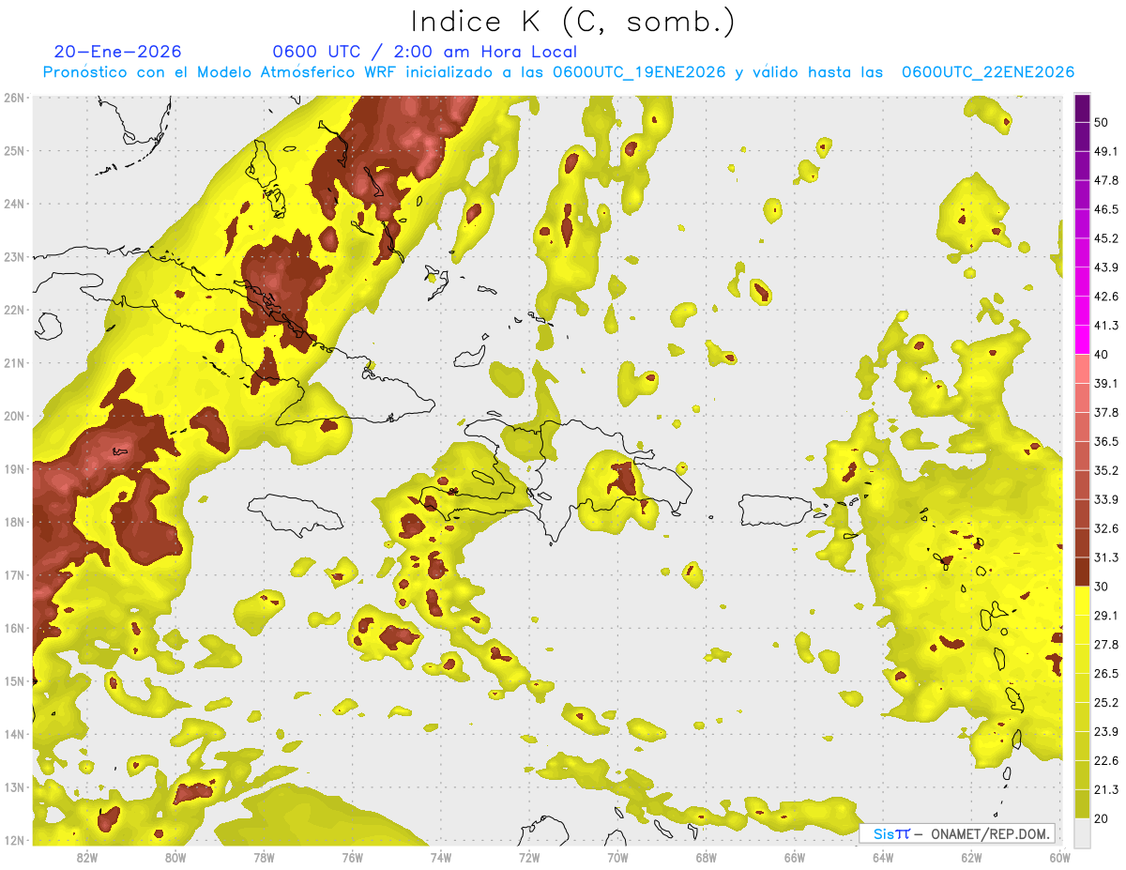Screen dimensions: 1126x870
Task: Click the colorbar label "26.5"
Action: [1105, 674]
